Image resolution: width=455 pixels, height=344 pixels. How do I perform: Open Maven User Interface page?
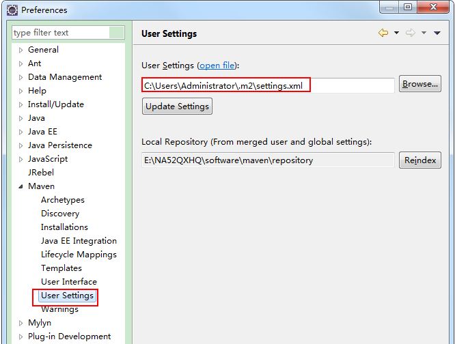(x=69, y=281)
